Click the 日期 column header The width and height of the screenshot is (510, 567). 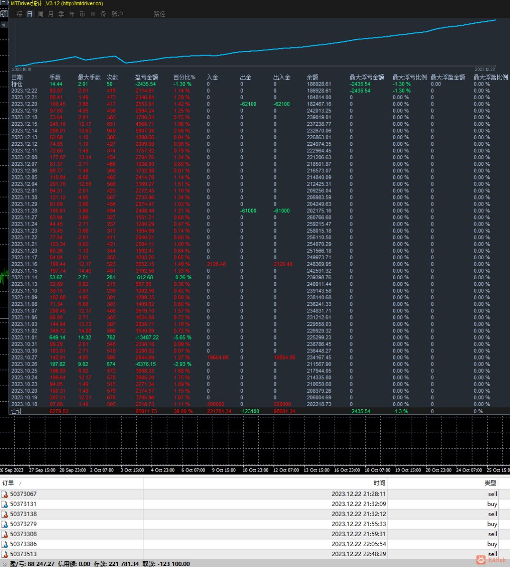tap(17, 77)
